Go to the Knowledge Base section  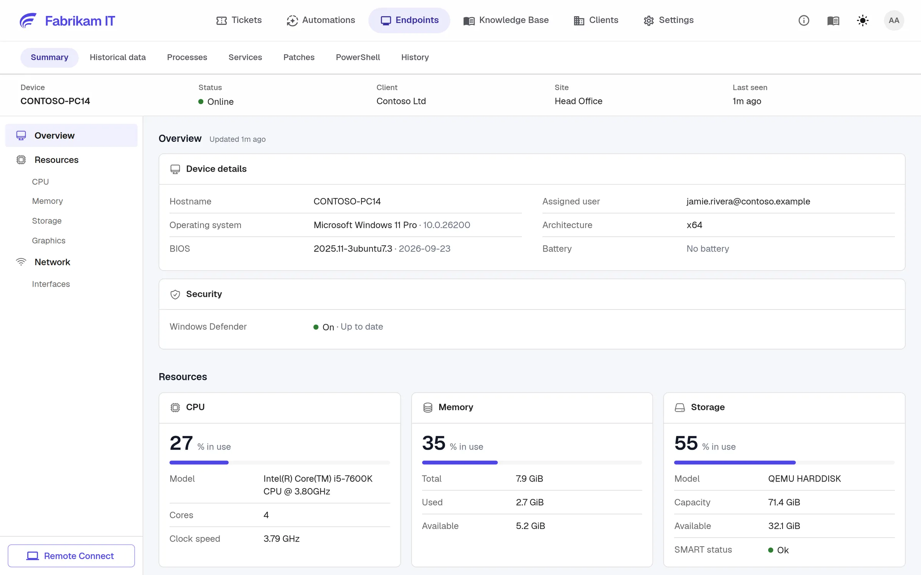pos(506,20)
